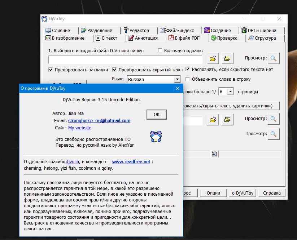Open the Проверка tab
The image size is (297, 240).
pyautogui.click(x=227, y=38)
